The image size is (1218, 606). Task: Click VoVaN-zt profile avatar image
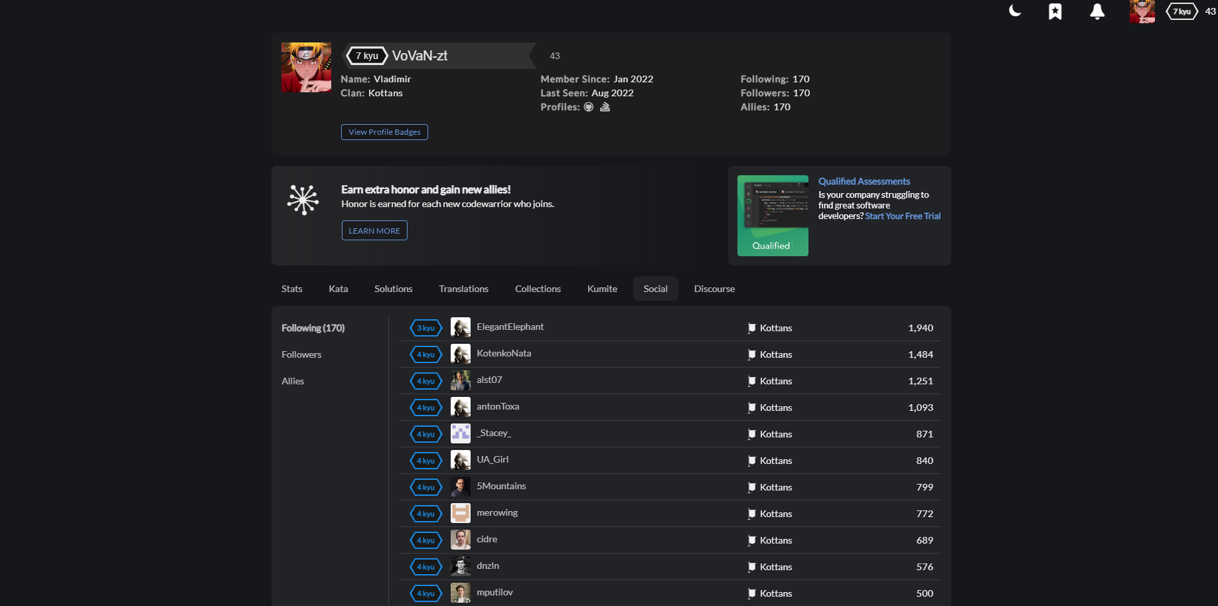coord(306,67)
